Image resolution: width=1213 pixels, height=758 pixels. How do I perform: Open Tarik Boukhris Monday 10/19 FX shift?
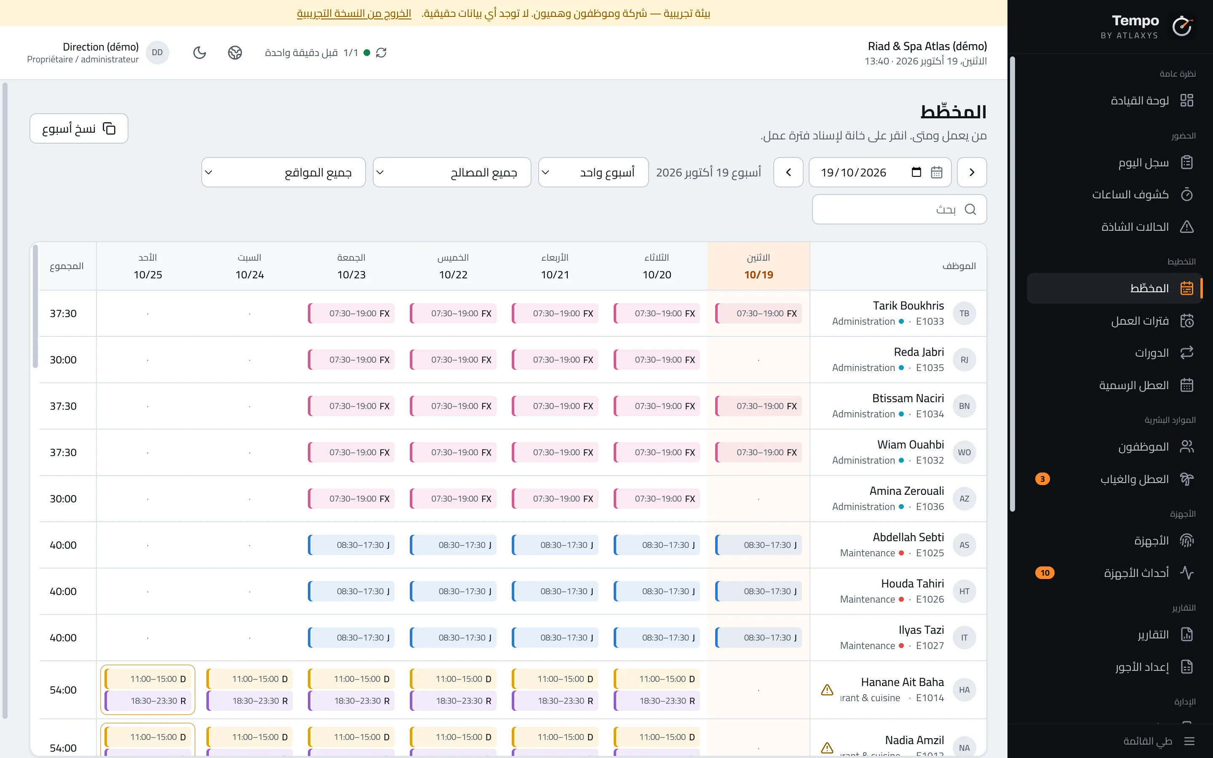click(759, 313)
